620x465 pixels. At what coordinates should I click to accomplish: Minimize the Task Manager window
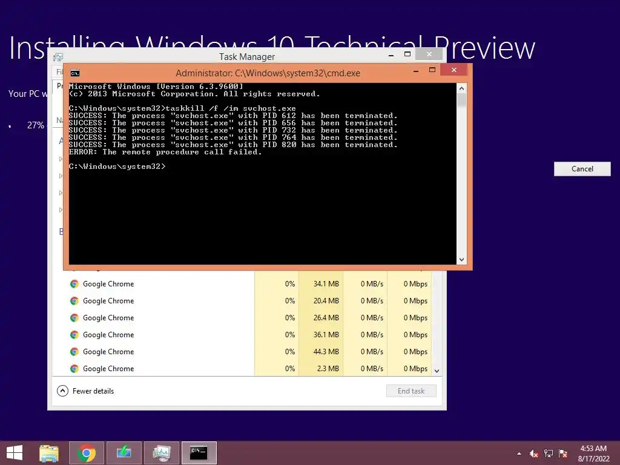tap(391, 55)
